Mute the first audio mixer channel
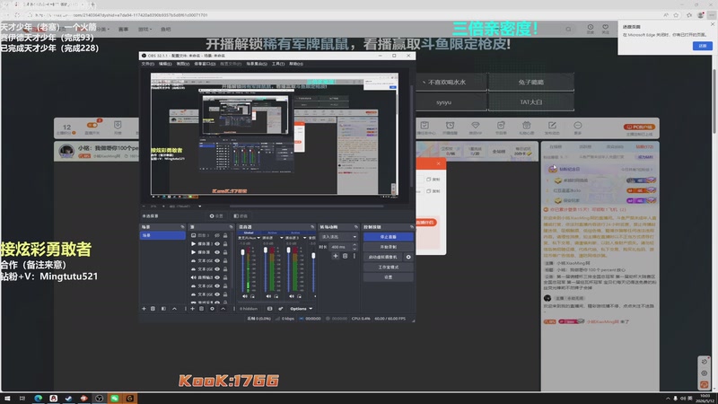This screenshot has width=718, height=404. (245, 296)
